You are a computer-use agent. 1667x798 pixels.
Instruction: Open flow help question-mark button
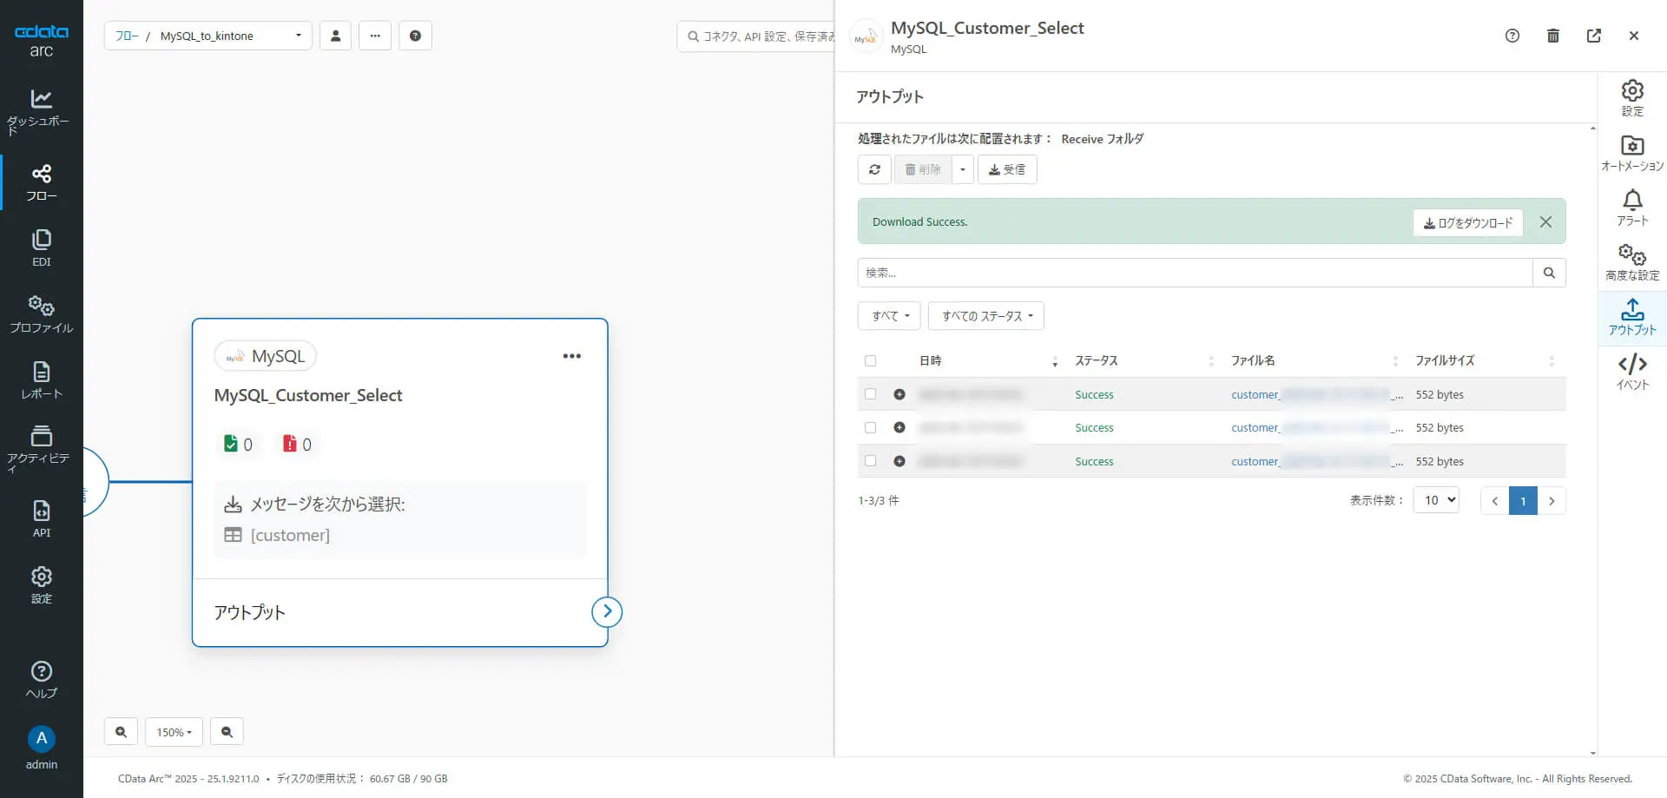pos(415,36)
